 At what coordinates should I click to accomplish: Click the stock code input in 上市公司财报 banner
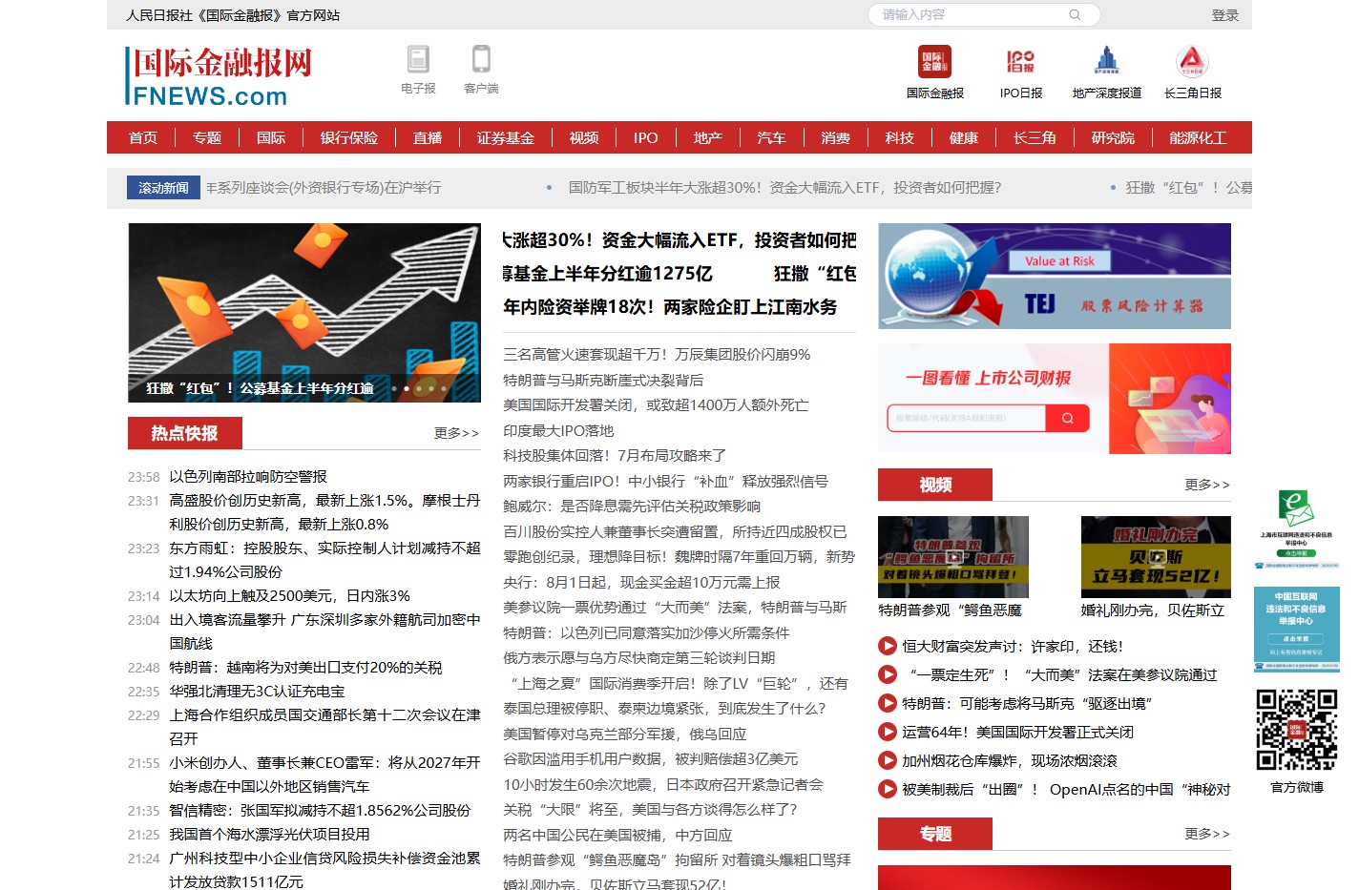point(967,418)
